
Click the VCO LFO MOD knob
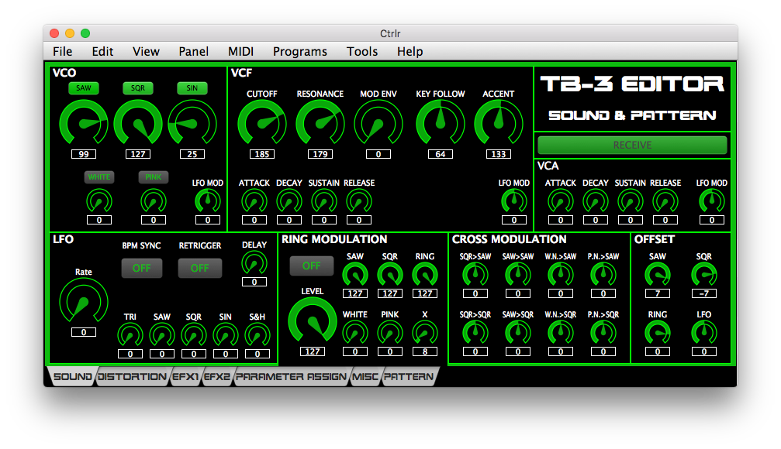(x=208, y=201)
